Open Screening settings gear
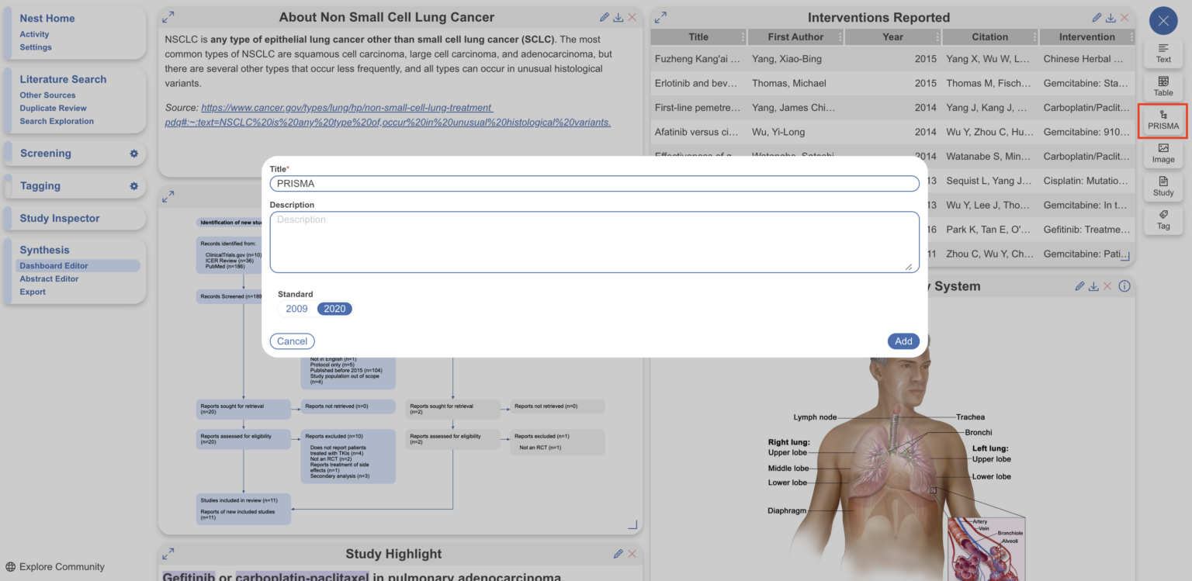This screenshot has width=1192, height=581. click(x=133, y=154)
